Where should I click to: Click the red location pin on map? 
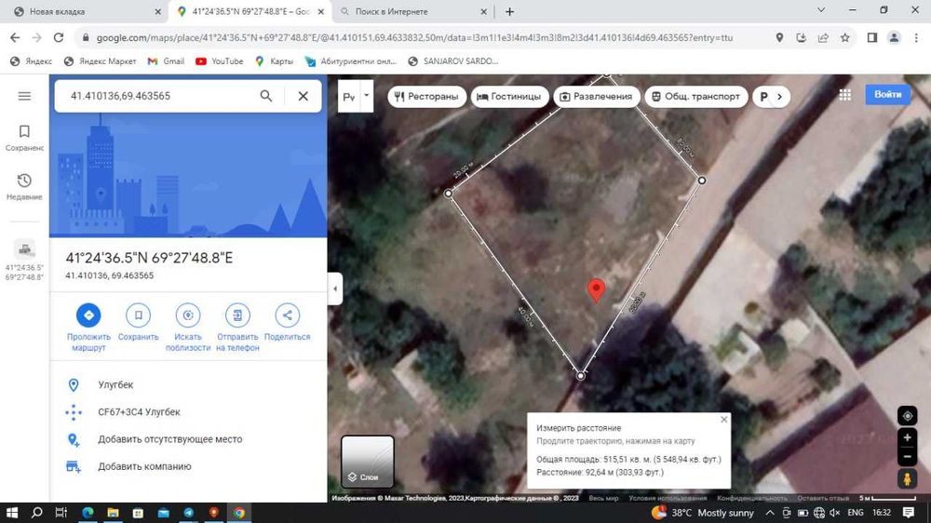tap(596, 289)
